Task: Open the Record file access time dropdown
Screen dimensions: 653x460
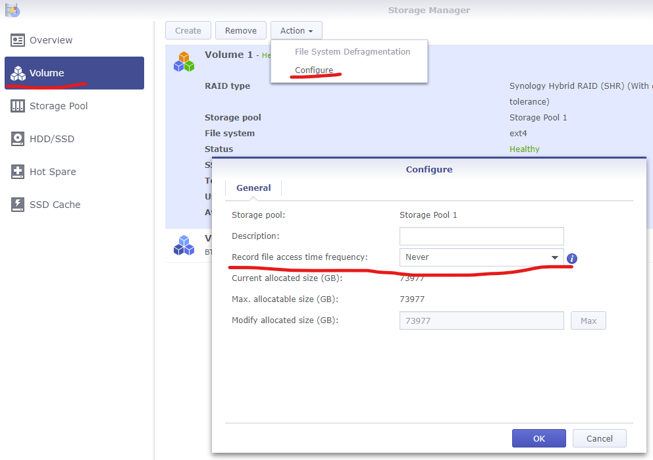Action: tap(481, 257)
